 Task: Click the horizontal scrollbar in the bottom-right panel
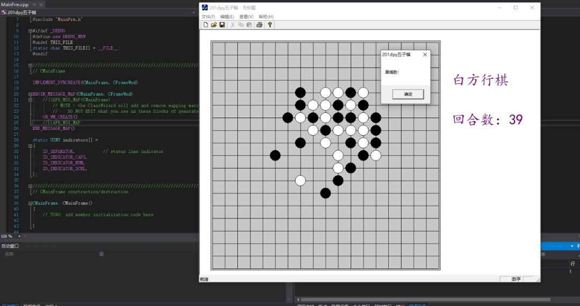425,300
